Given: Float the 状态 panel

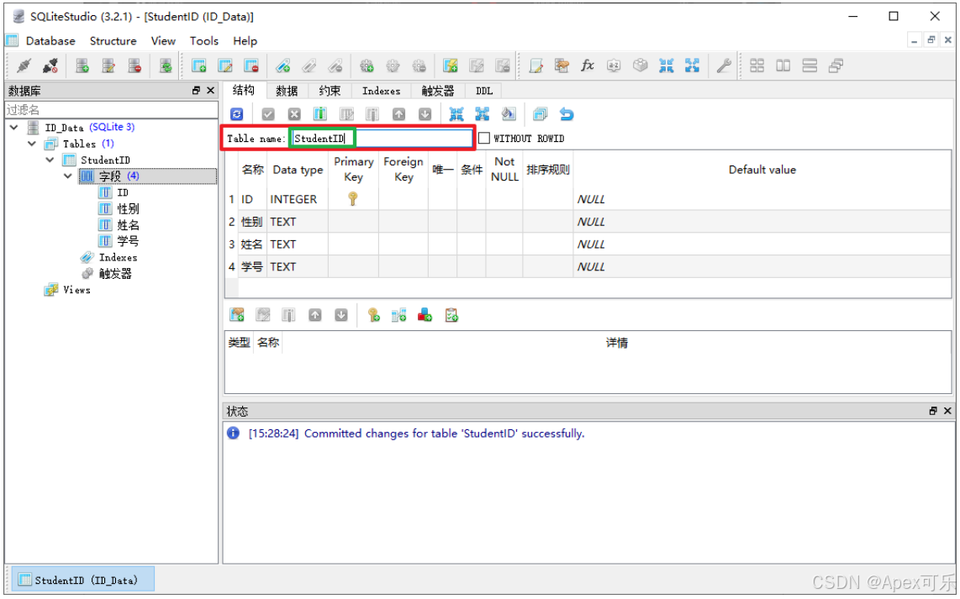Looking at the screenshot, I should [x=933, y=411].
